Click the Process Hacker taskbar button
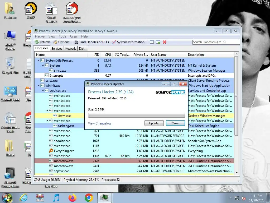270x203 pixels. click(104, 198)
